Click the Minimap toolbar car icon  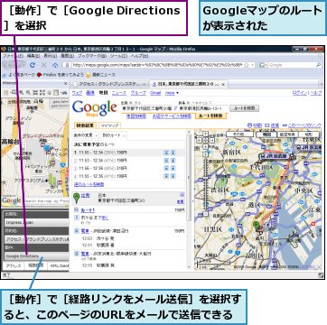point(64,93)
